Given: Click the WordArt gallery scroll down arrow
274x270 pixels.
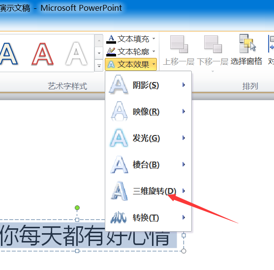Looking at the screenshot, I should (x=99, y=53).
